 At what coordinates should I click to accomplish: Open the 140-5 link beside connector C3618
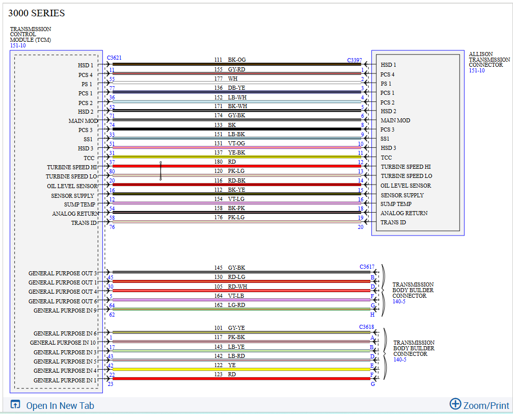point(400,359)
